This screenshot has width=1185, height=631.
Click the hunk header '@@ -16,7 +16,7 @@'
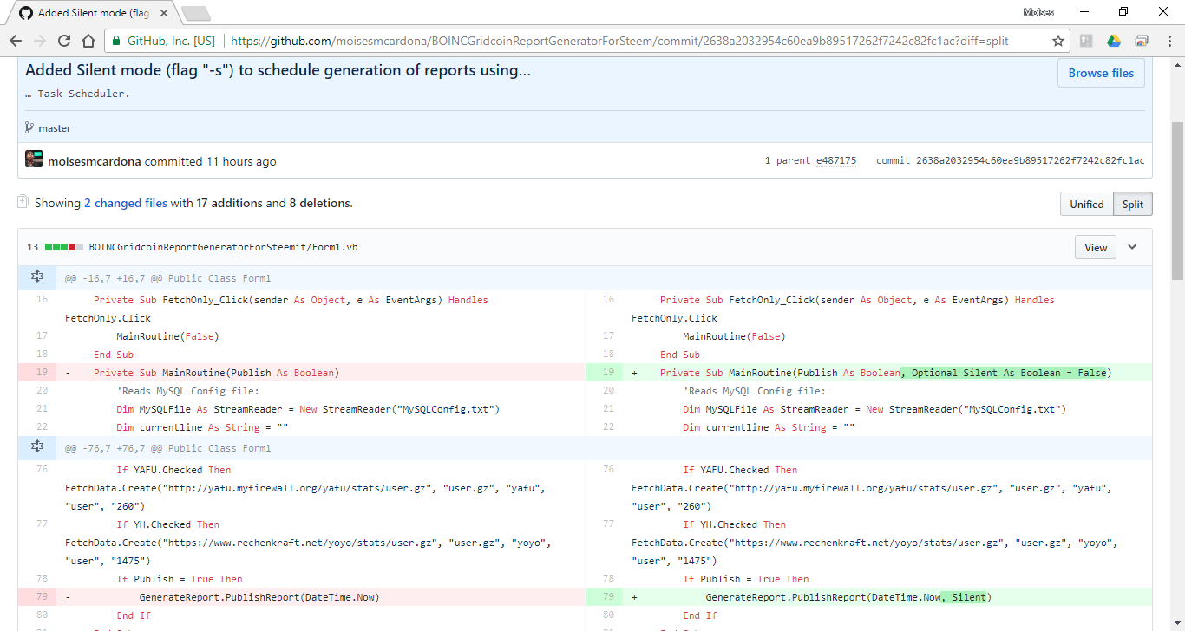tap(167, 278)
